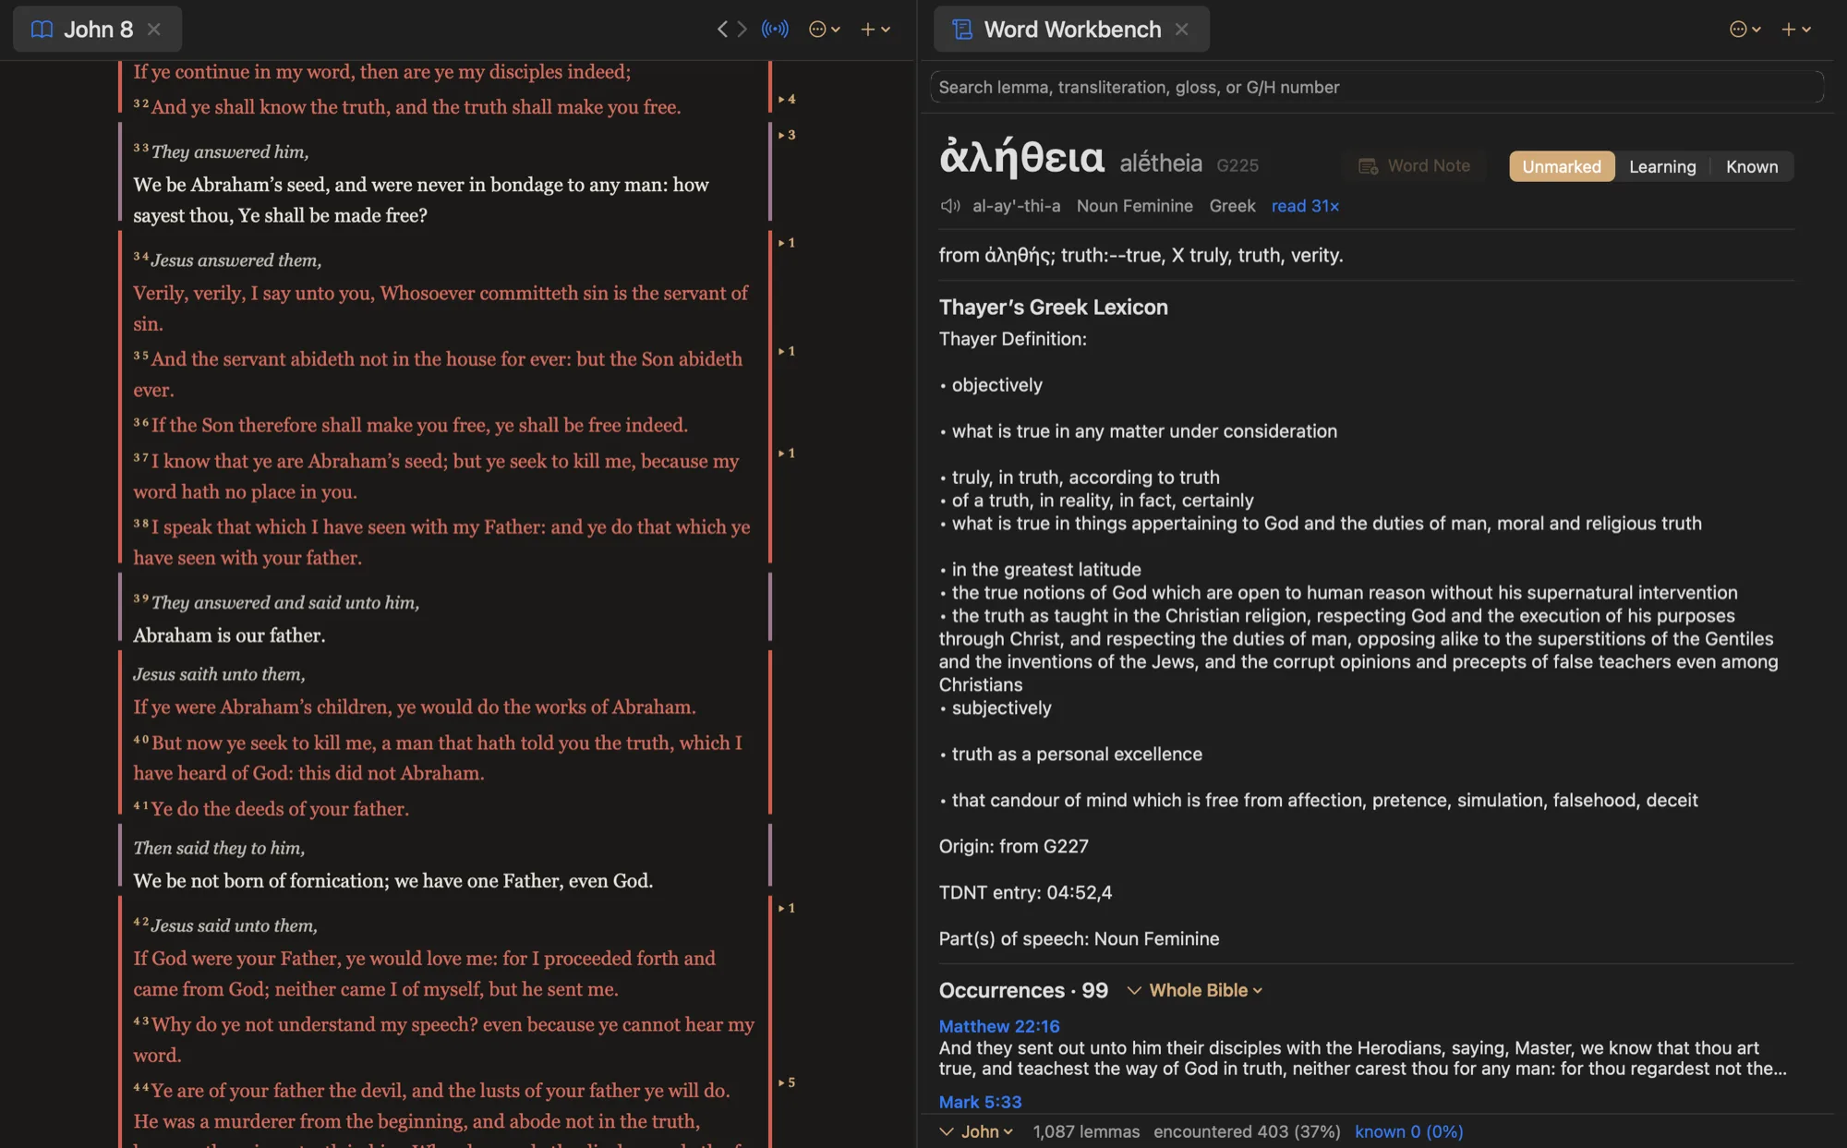Image resolution: width=1847 pixels, height=1148 pixels.
Task: Focus the lemma search field
Action: click(x=1376, y=87)
